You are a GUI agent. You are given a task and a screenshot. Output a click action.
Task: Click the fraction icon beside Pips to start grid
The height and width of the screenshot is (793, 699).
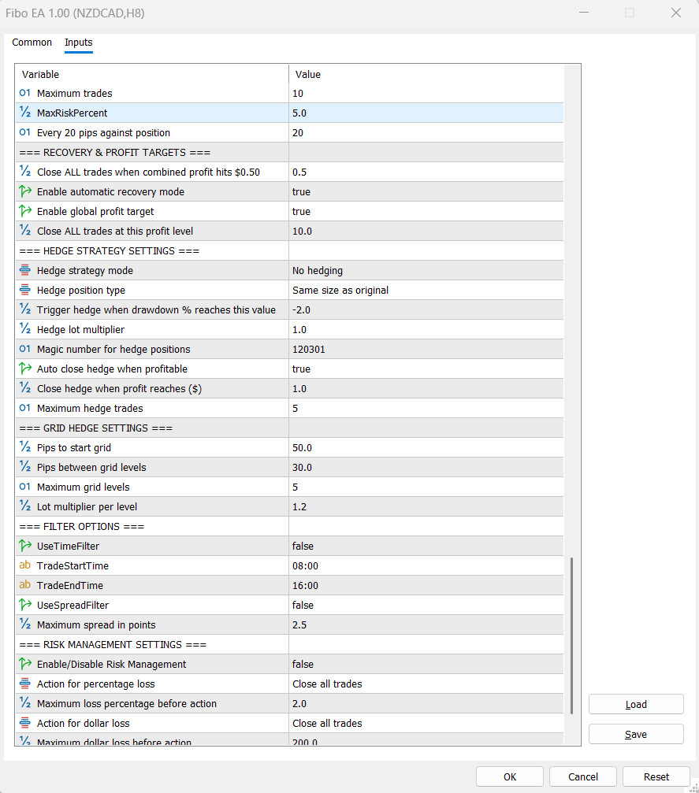(24, 447)
